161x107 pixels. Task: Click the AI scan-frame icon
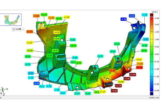pos(14,29)
